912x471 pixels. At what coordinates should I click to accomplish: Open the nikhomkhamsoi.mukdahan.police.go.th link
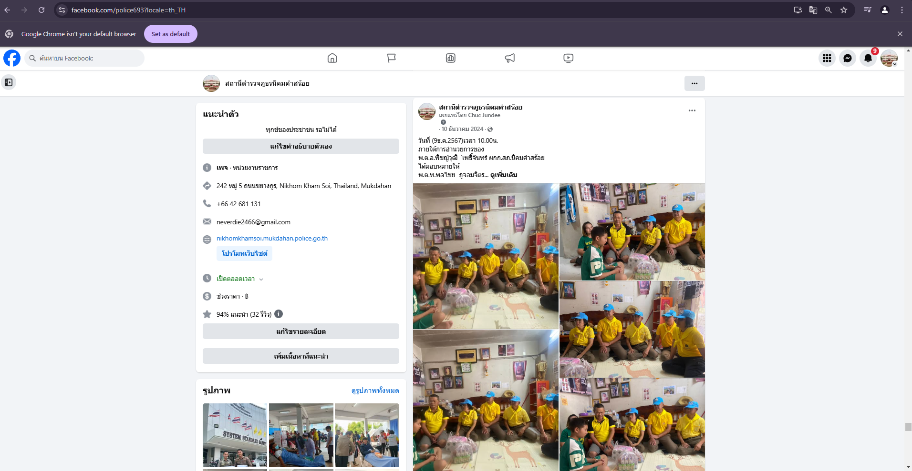(x=272, y=238)
